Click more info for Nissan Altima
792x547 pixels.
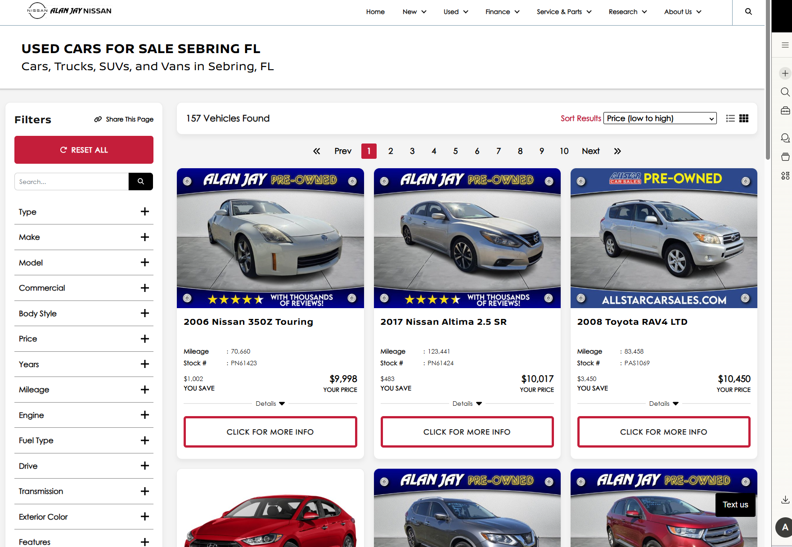pos(467,432)
